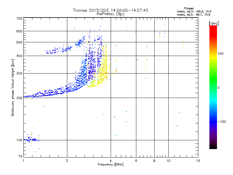Click the plot title 'Tromsø 20151203 14:26:00-14:27:43'
Image resolution: width=233 pixels, height=175 pixels.
tap(110, 10)
